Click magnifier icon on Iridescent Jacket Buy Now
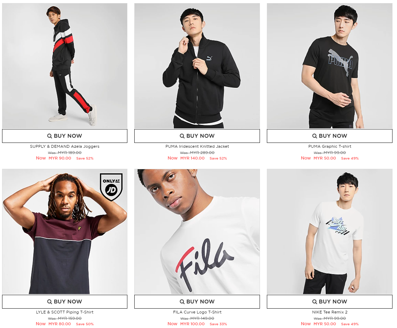This screenshot has width=397, height=328. (182, 136)
